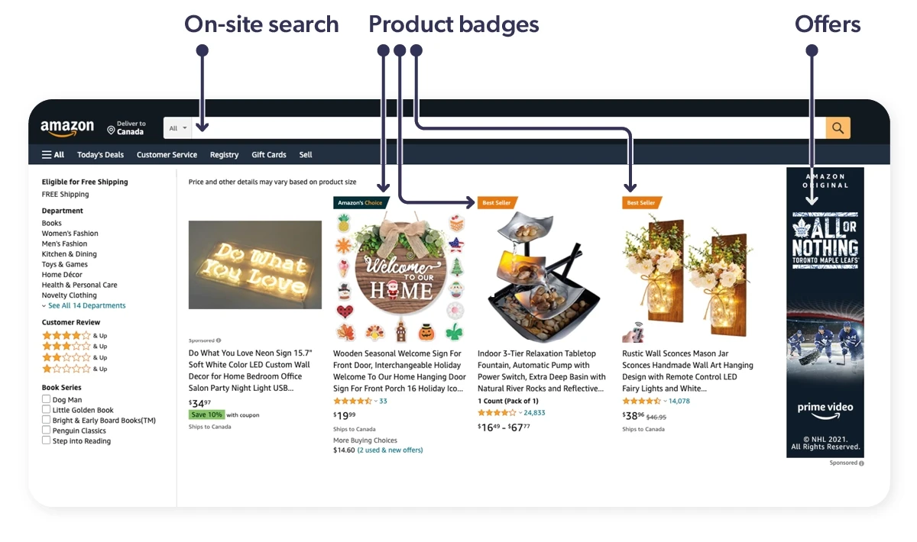917x542 pixels.
Task: Expand the rating dropdown showing 14,078 reviews
Action: coord(665,401)
